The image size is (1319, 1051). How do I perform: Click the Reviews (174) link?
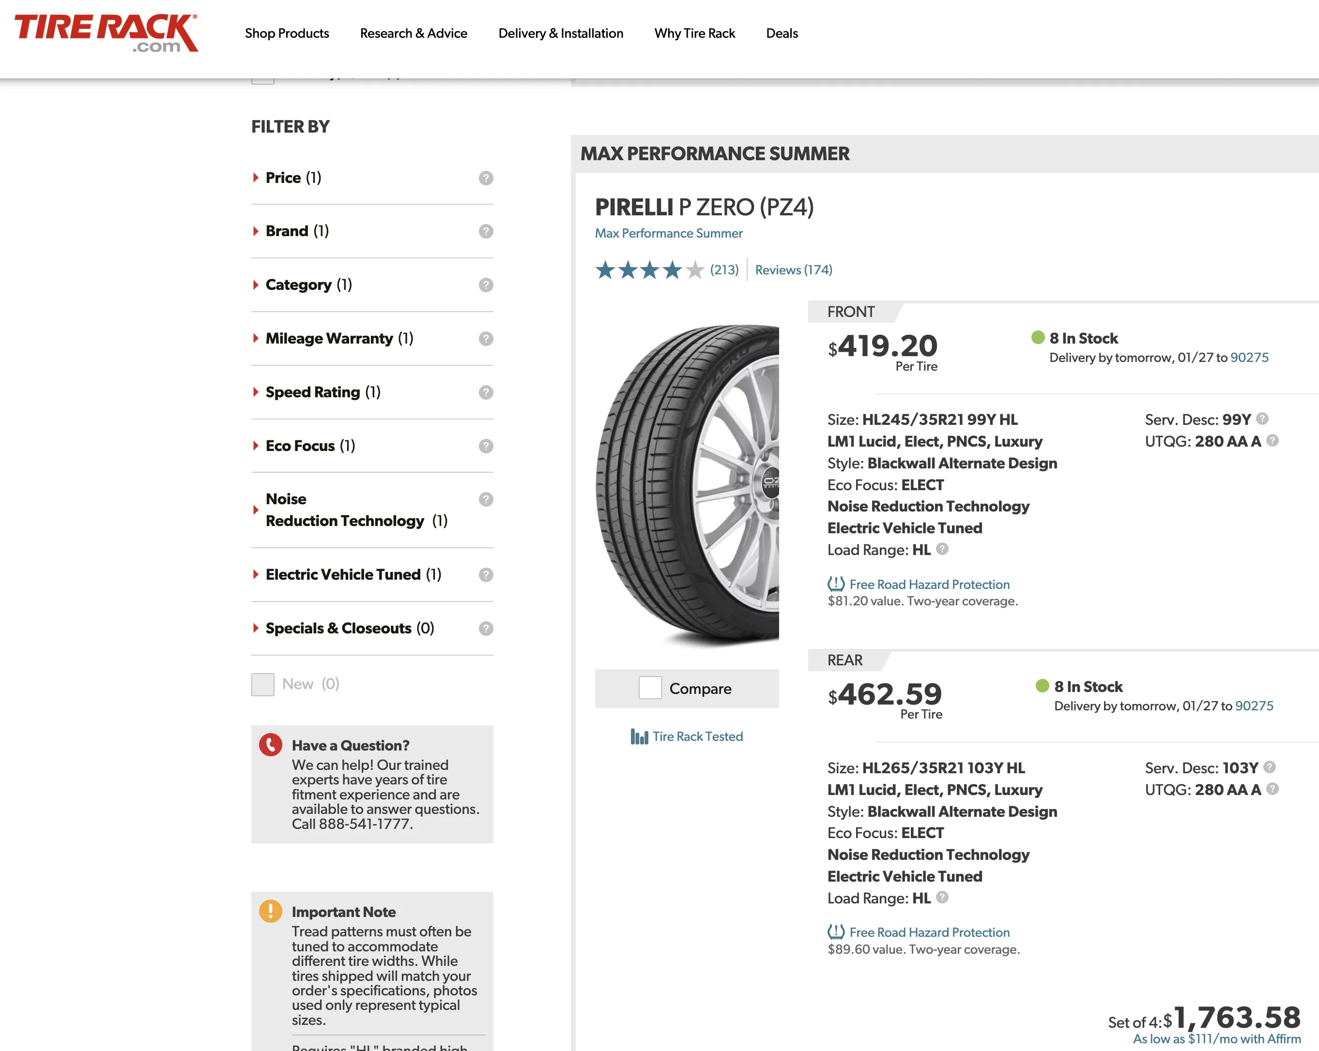[793, 269]
